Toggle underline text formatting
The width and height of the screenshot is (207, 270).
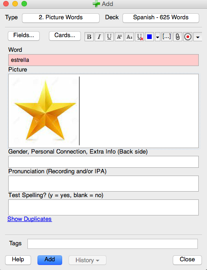pos(109,37)
